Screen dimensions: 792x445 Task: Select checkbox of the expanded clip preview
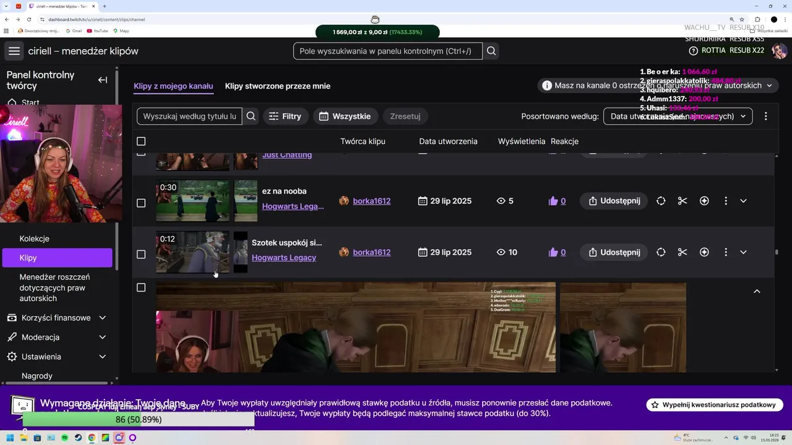pos(141,287)
